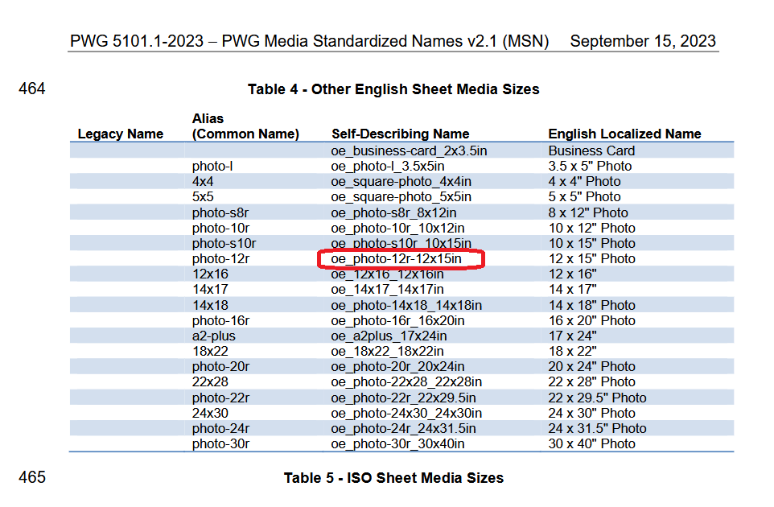Select the oe_square-photo_5x5in cell

(401, 197)
